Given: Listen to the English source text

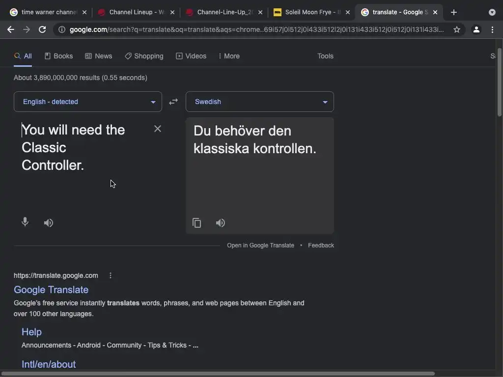Looking at the screenshot, I should coord(49,222).
